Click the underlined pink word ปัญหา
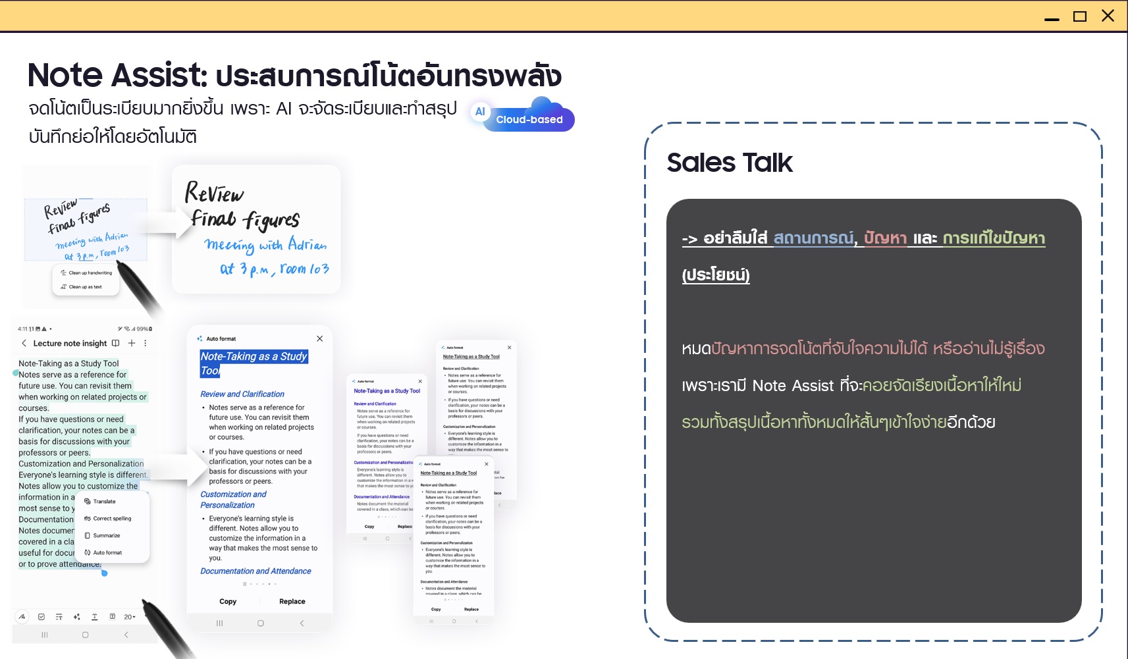 pyautogui.click(x=886, y=238)
